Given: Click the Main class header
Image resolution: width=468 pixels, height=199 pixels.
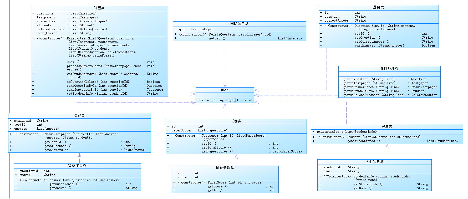Looking at the screenshot, I should (x=225, y=90).
